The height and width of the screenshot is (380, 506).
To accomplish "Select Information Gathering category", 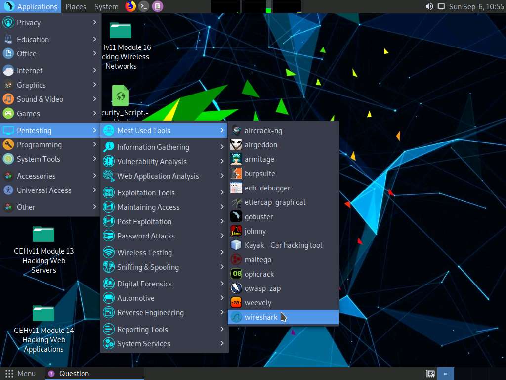I will pyautogui.click(x=153, y=147).
